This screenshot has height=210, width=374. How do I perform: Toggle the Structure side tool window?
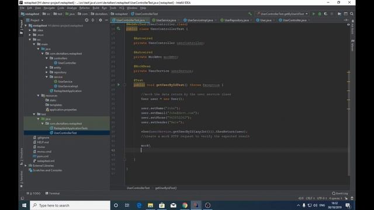point(22,156)
